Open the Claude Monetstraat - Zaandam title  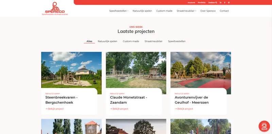coord(129,100)
